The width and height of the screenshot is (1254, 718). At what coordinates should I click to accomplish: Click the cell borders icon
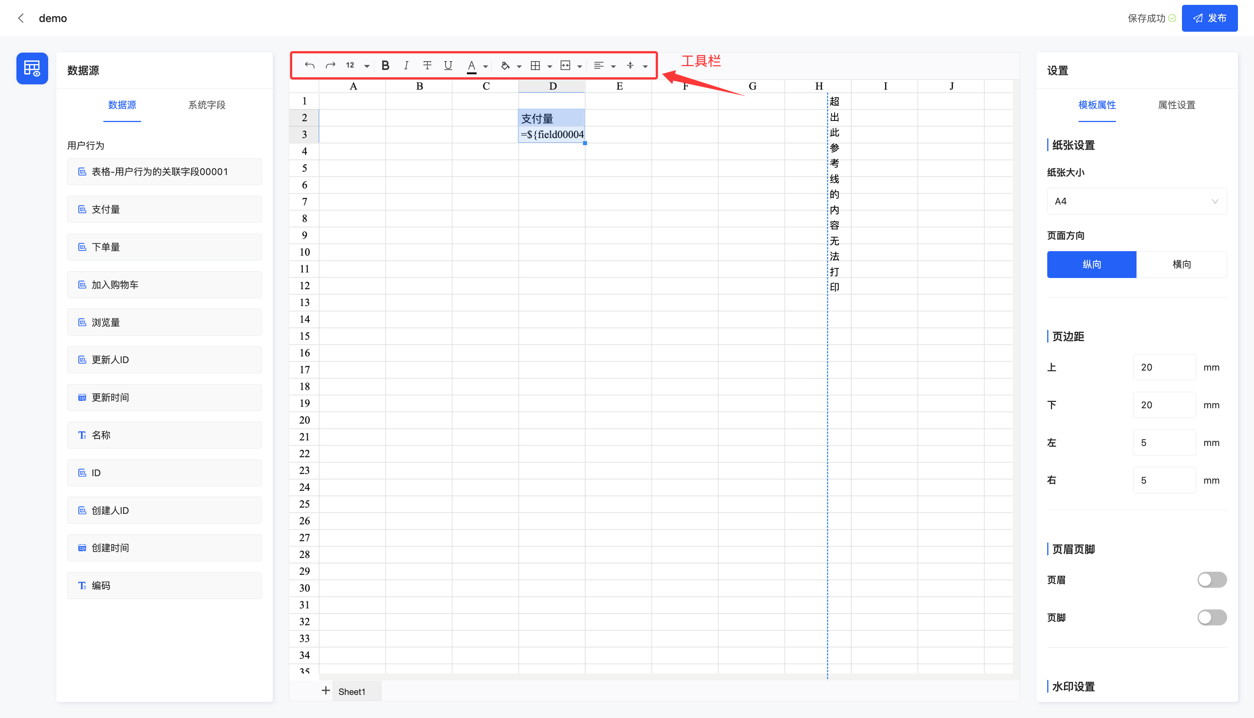[x=535, y=66]
